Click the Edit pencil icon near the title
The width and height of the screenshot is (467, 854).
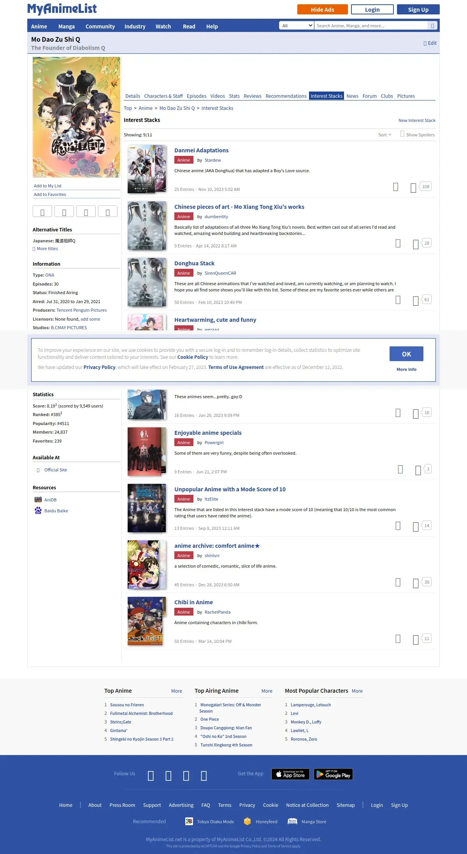point(425,43)
